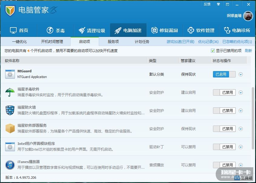Viewport: 256px width, 183px height.
Task: Open 游戏加速(已开启) link
Action: [180, 42]
